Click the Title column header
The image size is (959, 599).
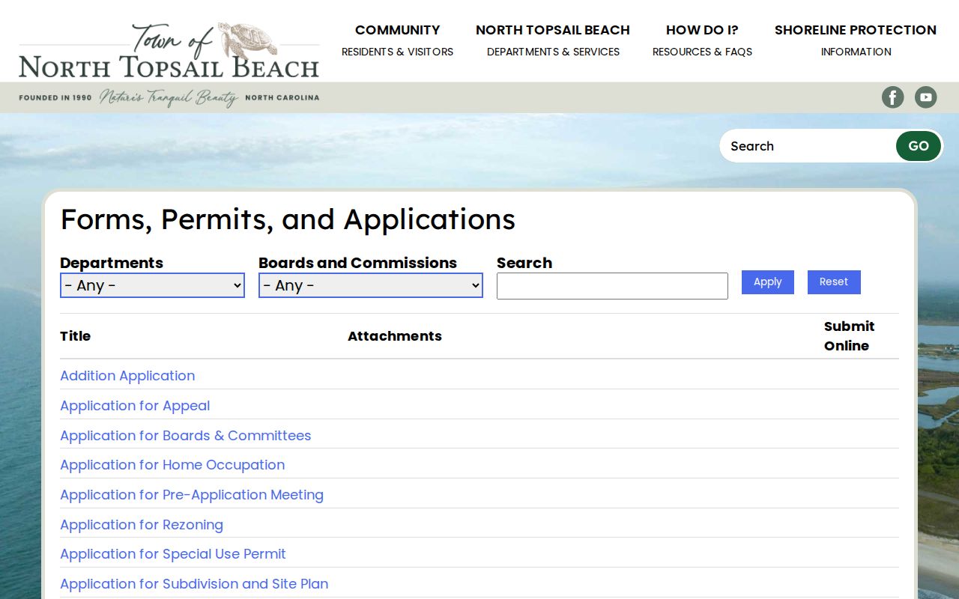pos(75,336)
